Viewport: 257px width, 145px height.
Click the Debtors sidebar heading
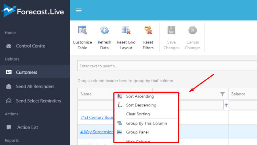(x=12, y=59)
